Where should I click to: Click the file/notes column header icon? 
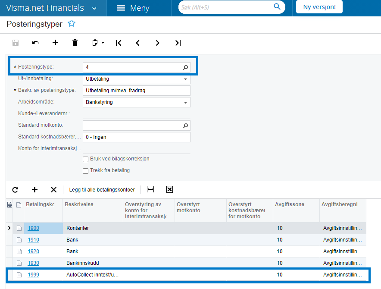click(x=19, y=205)
